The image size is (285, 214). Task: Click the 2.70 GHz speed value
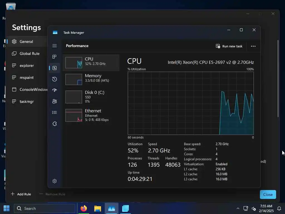pos(159,150)
